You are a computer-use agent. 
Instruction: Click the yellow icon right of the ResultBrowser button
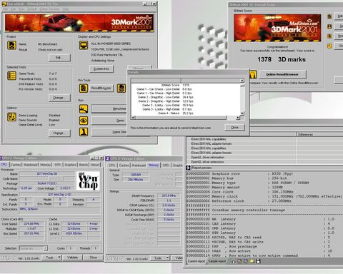[121, 88]
